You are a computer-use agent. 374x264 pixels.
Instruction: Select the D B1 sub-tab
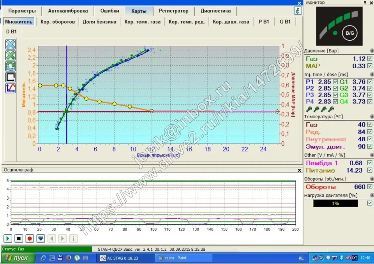(11, 32)
